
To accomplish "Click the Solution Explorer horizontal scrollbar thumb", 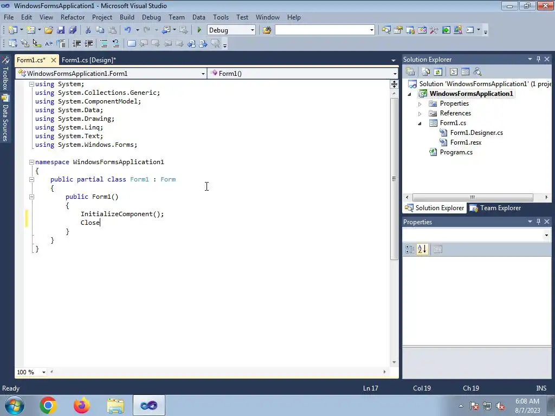I will [x=473, y=197].
